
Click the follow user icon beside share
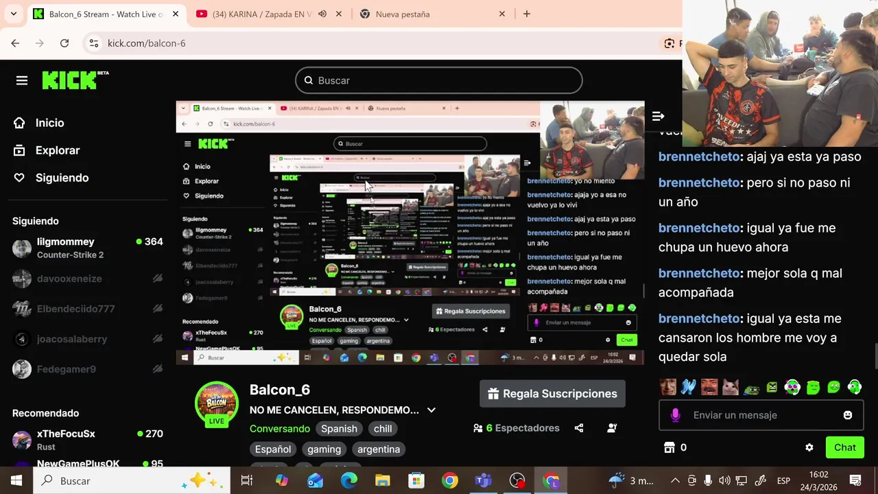click(612, 428)
